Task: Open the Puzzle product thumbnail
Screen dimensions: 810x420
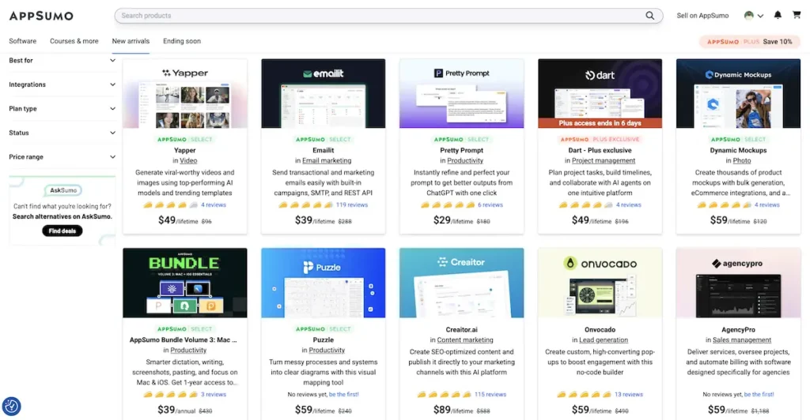Action: 324,283
